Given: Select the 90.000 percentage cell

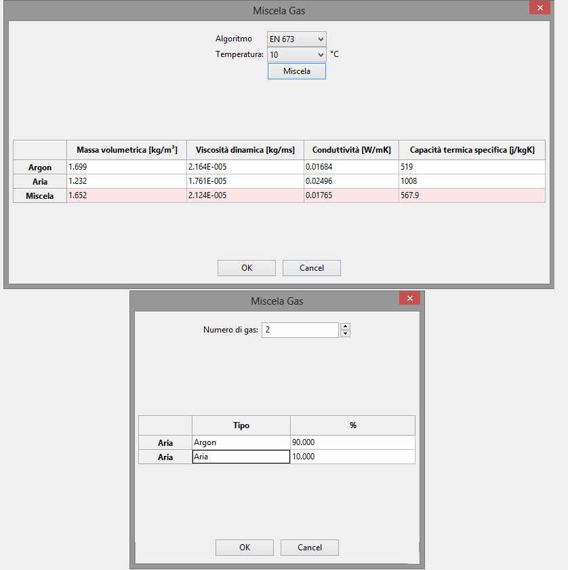Looking at the screenshot, I should coord(352,442).
